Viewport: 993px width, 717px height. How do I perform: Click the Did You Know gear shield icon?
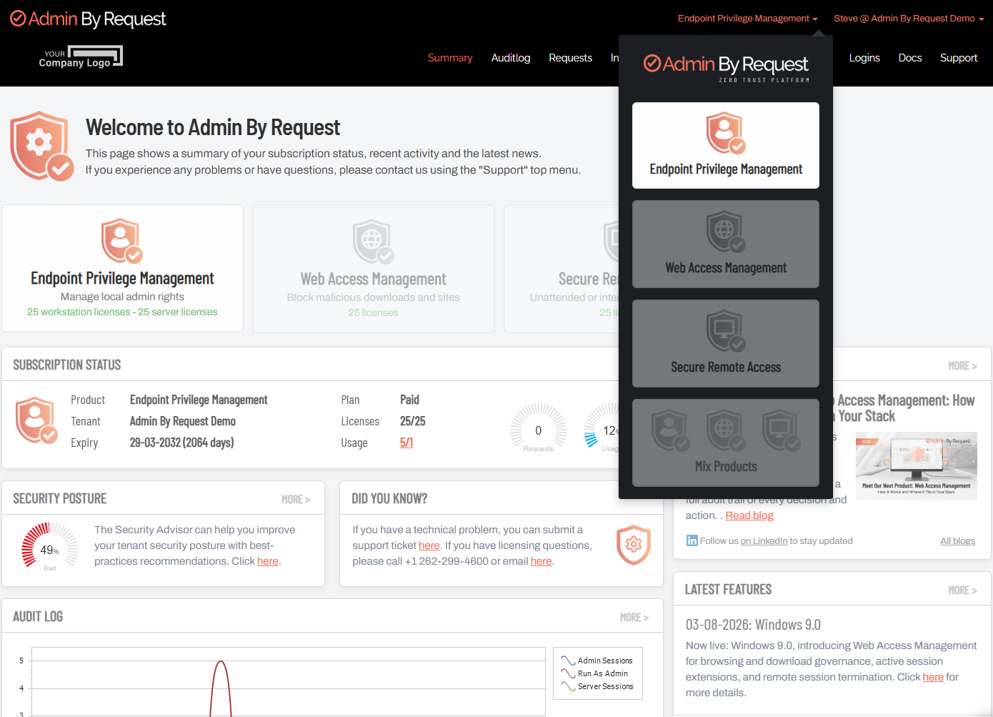point(634,545)
